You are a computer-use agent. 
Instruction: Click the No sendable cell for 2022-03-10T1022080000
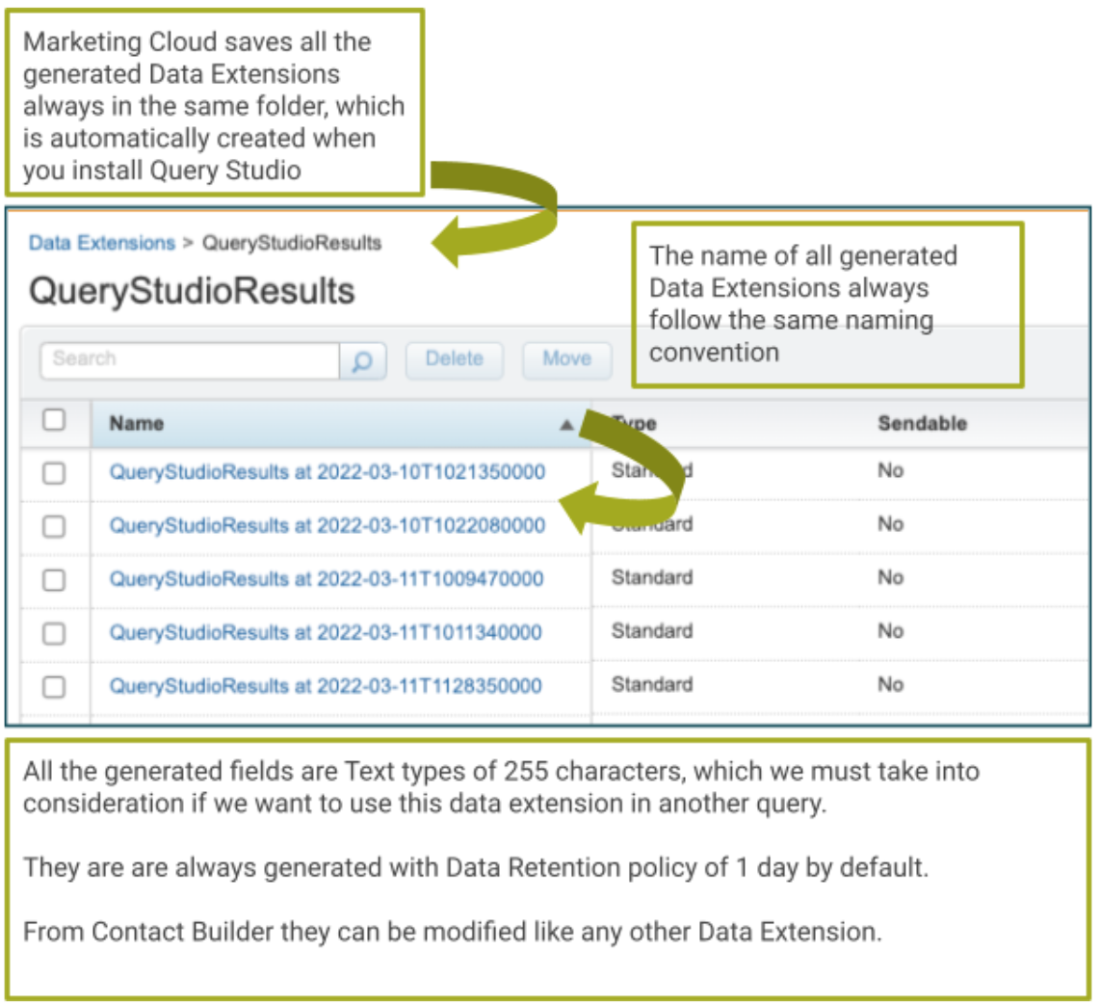click(890, 523)
